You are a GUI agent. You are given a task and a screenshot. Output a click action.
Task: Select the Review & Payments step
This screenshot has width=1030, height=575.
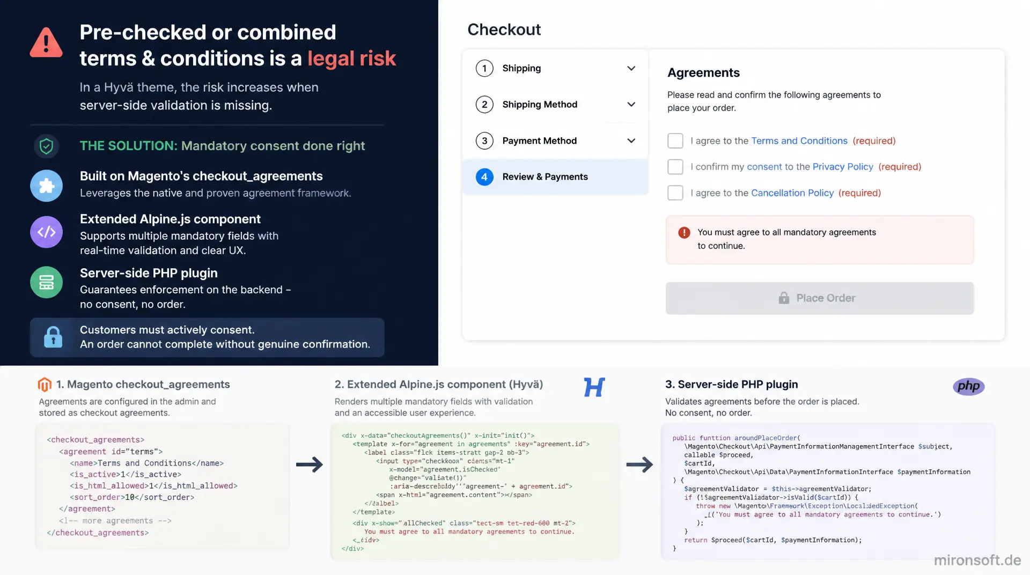[x=555, y=176]
